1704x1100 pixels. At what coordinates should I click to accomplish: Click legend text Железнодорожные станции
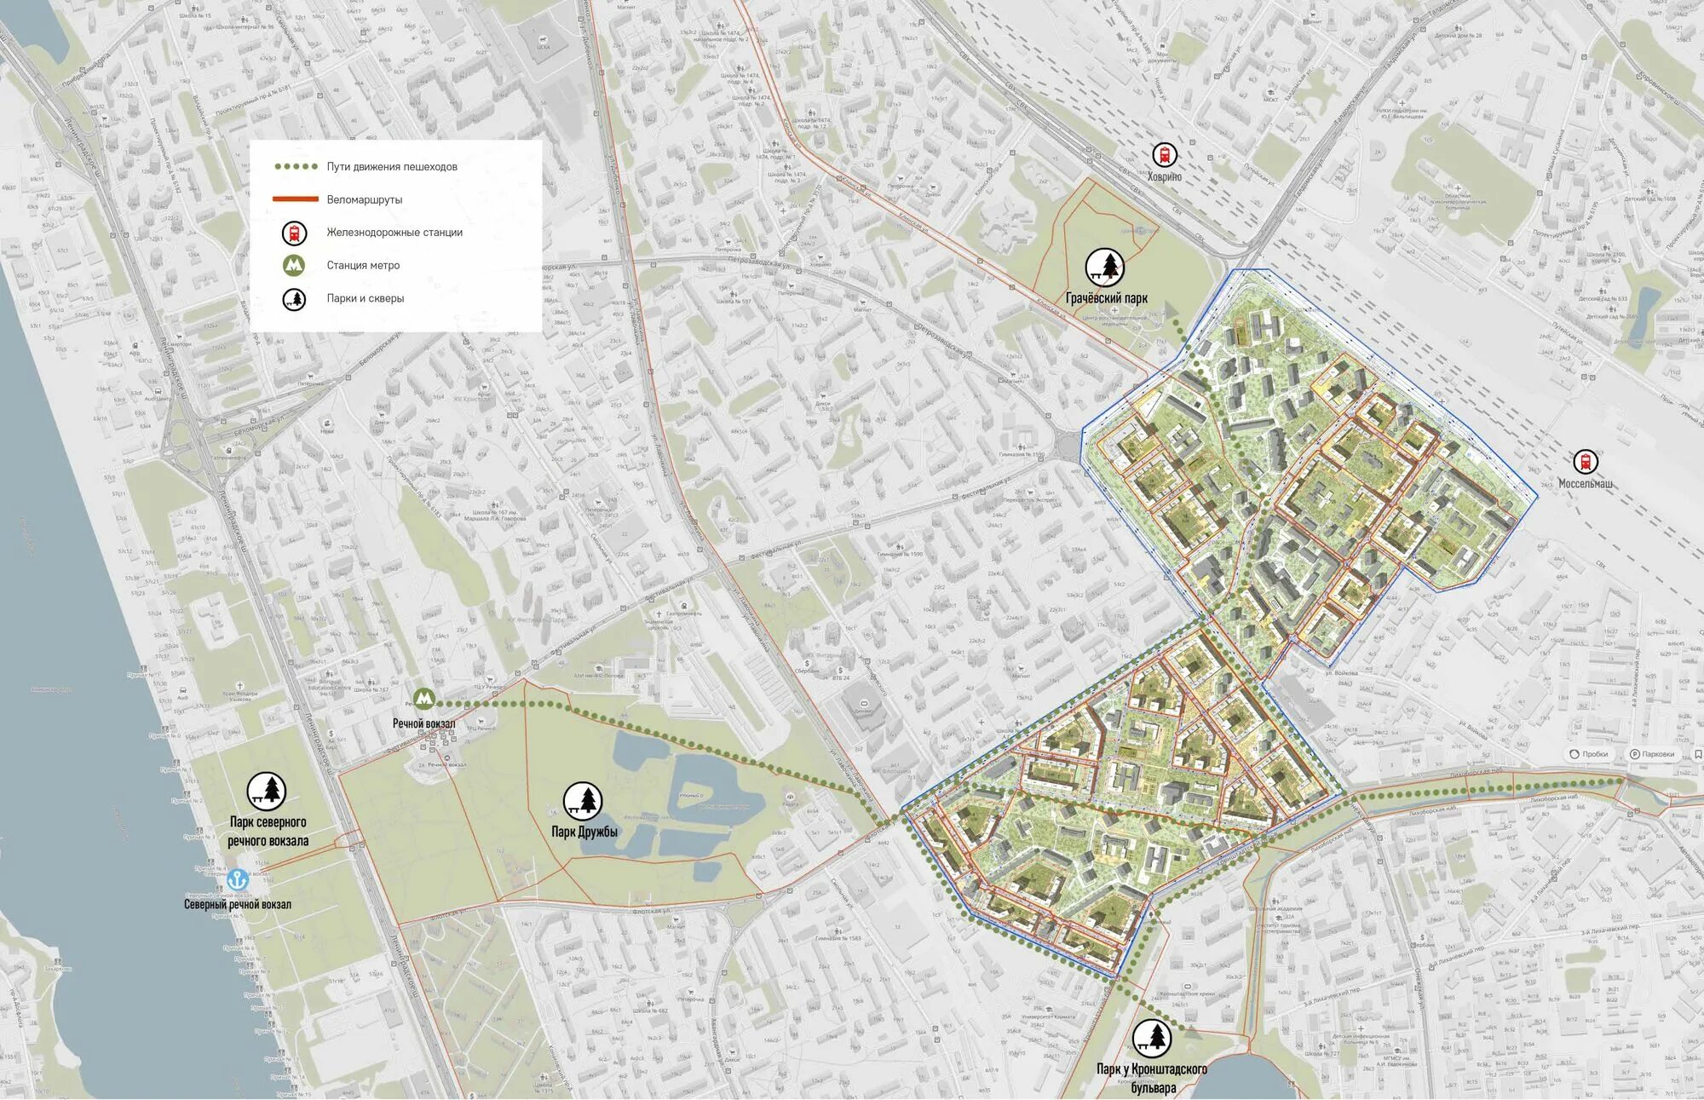(x=394, y=233)
